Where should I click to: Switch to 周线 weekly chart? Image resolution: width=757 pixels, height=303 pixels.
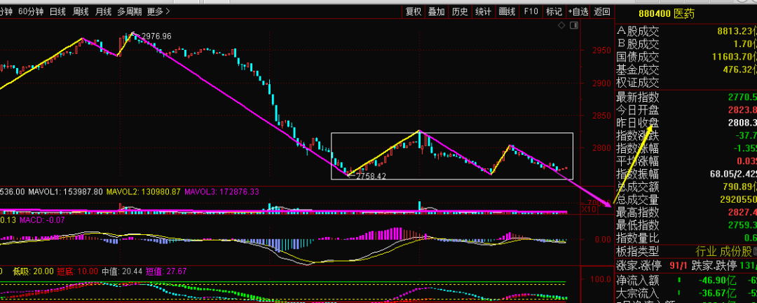(x=81, y=11)
